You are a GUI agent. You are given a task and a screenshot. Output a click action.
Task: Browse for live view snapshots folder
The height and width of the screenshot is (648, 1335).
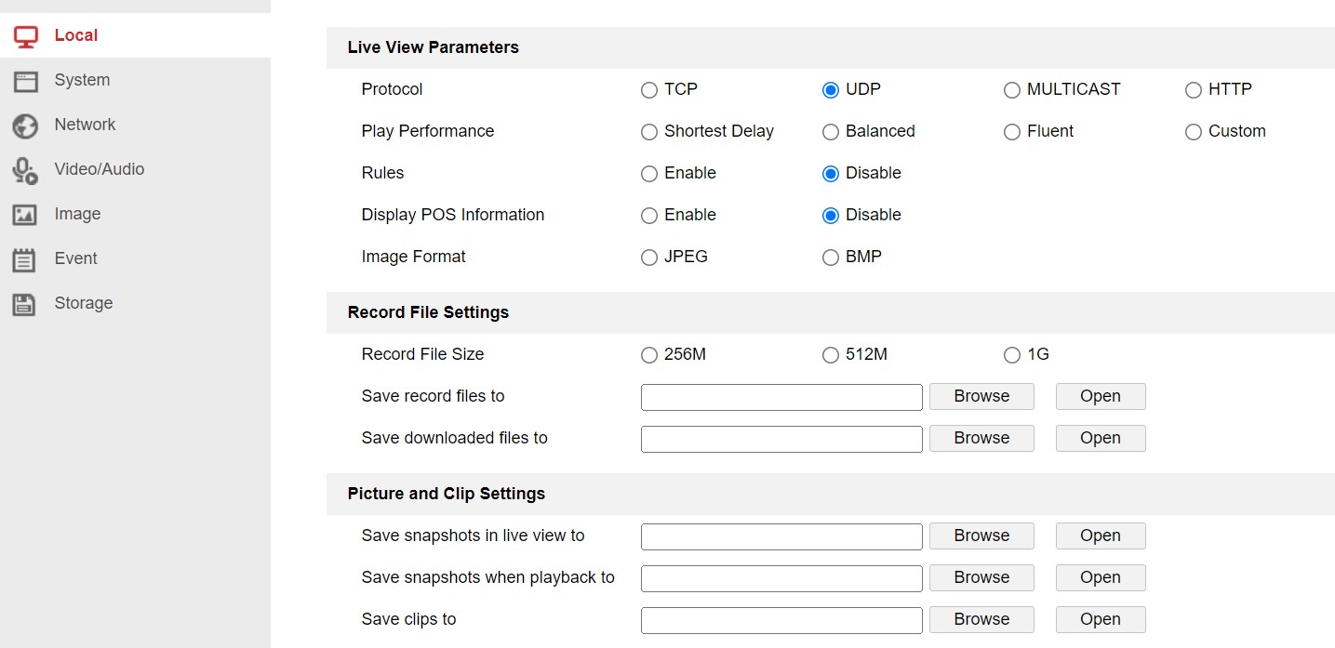point(981,536)
